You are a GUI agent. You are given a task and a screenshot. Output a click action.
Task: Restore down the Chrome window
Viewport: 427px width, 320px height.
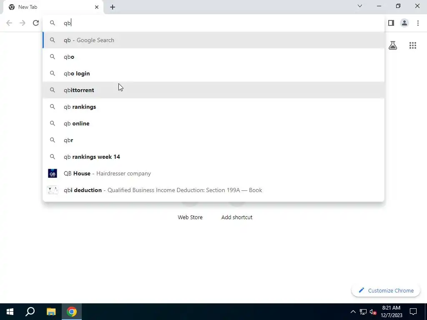pos(398,6)
